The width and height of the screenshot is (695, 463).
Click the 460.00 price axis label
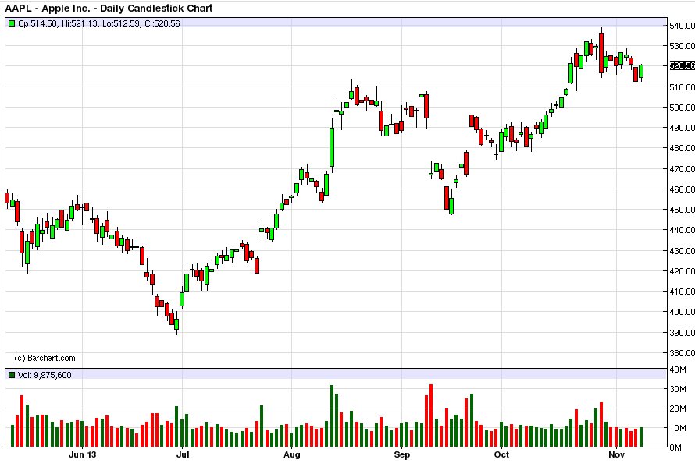click(683, 189)
